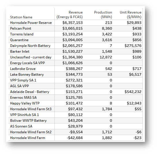Image resolution: width=157 pixels, height=154 pixels.
Task: Click Lake Bonney Battery revenue $344,773
Action: pyautogui.click(x=74, y=75)
